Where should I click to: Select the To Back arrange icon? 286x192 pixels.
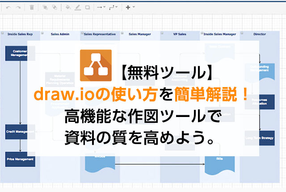pyautogui.click(x=54, y=7)
